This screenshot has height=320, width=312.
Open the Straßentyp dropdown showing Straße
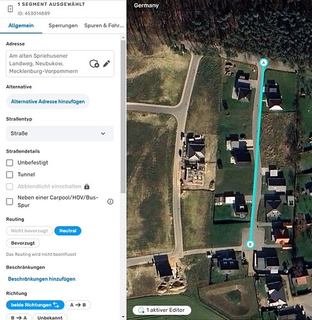[x=60, y=133]
